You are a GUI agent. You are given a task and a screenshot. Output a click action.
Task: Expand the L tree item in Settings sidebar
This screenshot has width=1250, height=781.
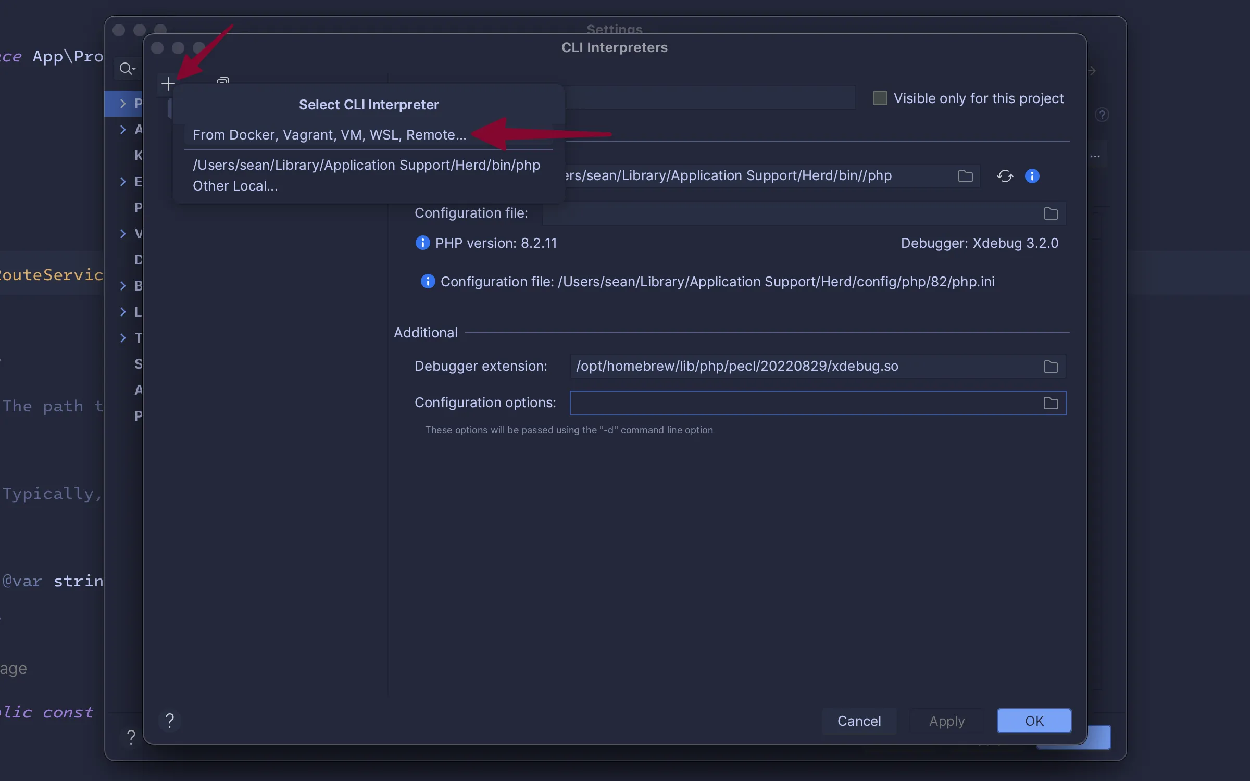(123, 311)
